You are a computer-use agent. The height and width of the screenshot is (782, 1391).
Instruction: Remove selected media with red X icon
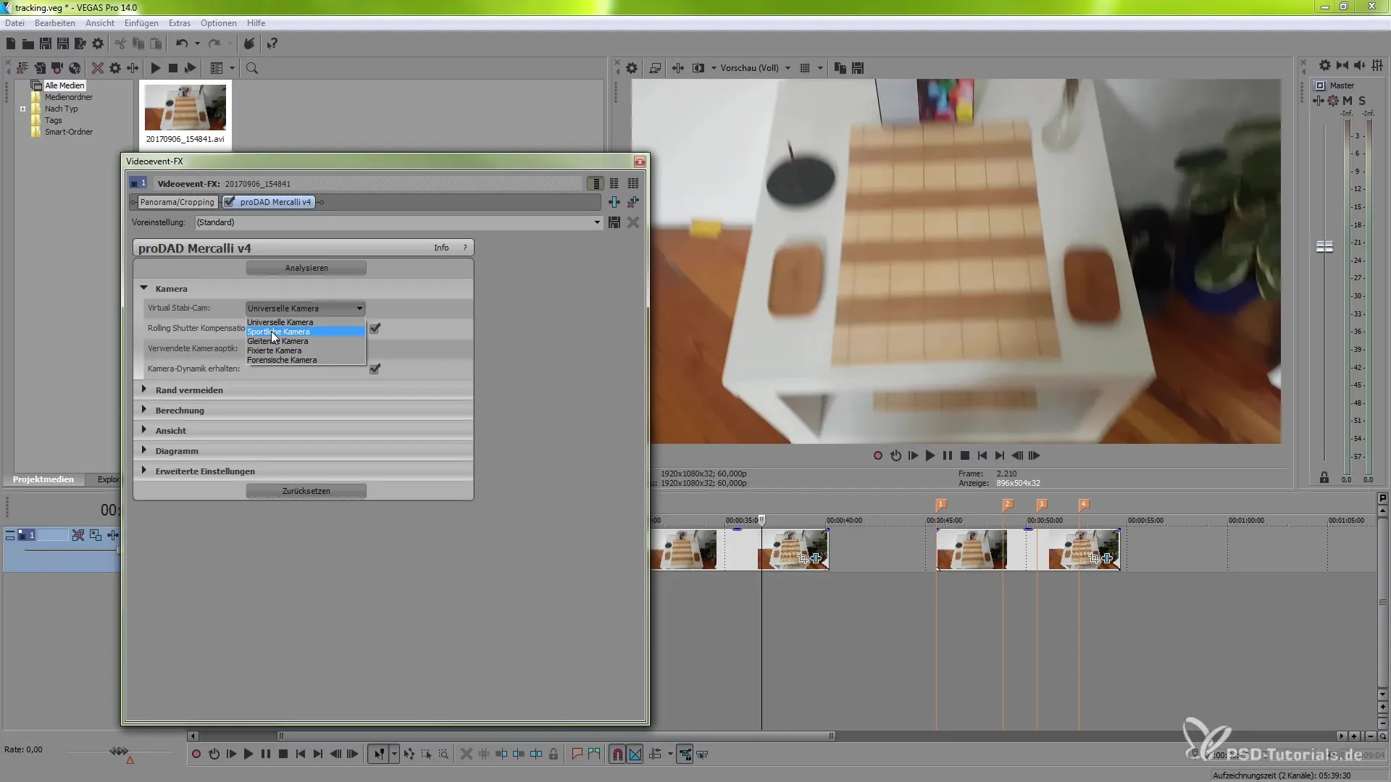[x=97, y=68]
